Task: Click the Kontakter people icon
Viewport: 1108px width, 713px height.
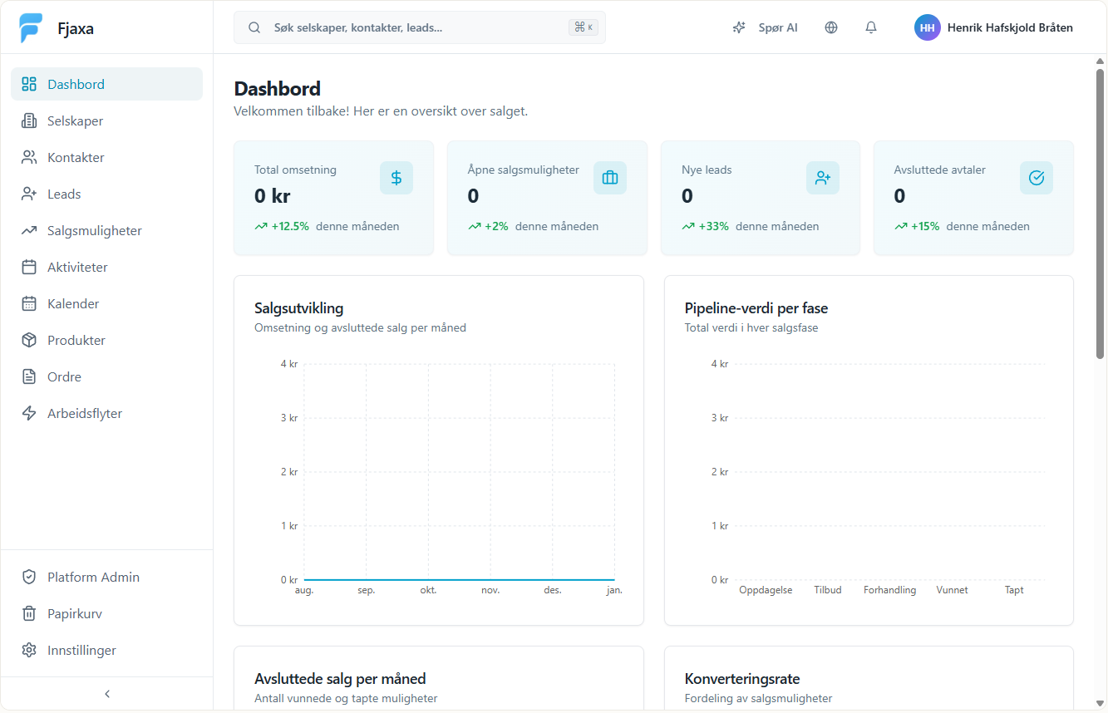Action: click(29, 157)
